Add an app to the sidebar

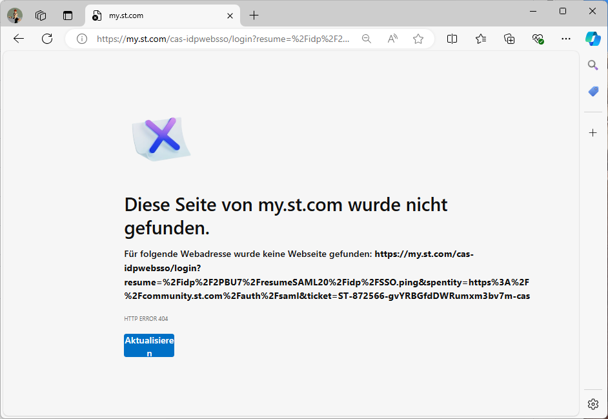(593, 133)
